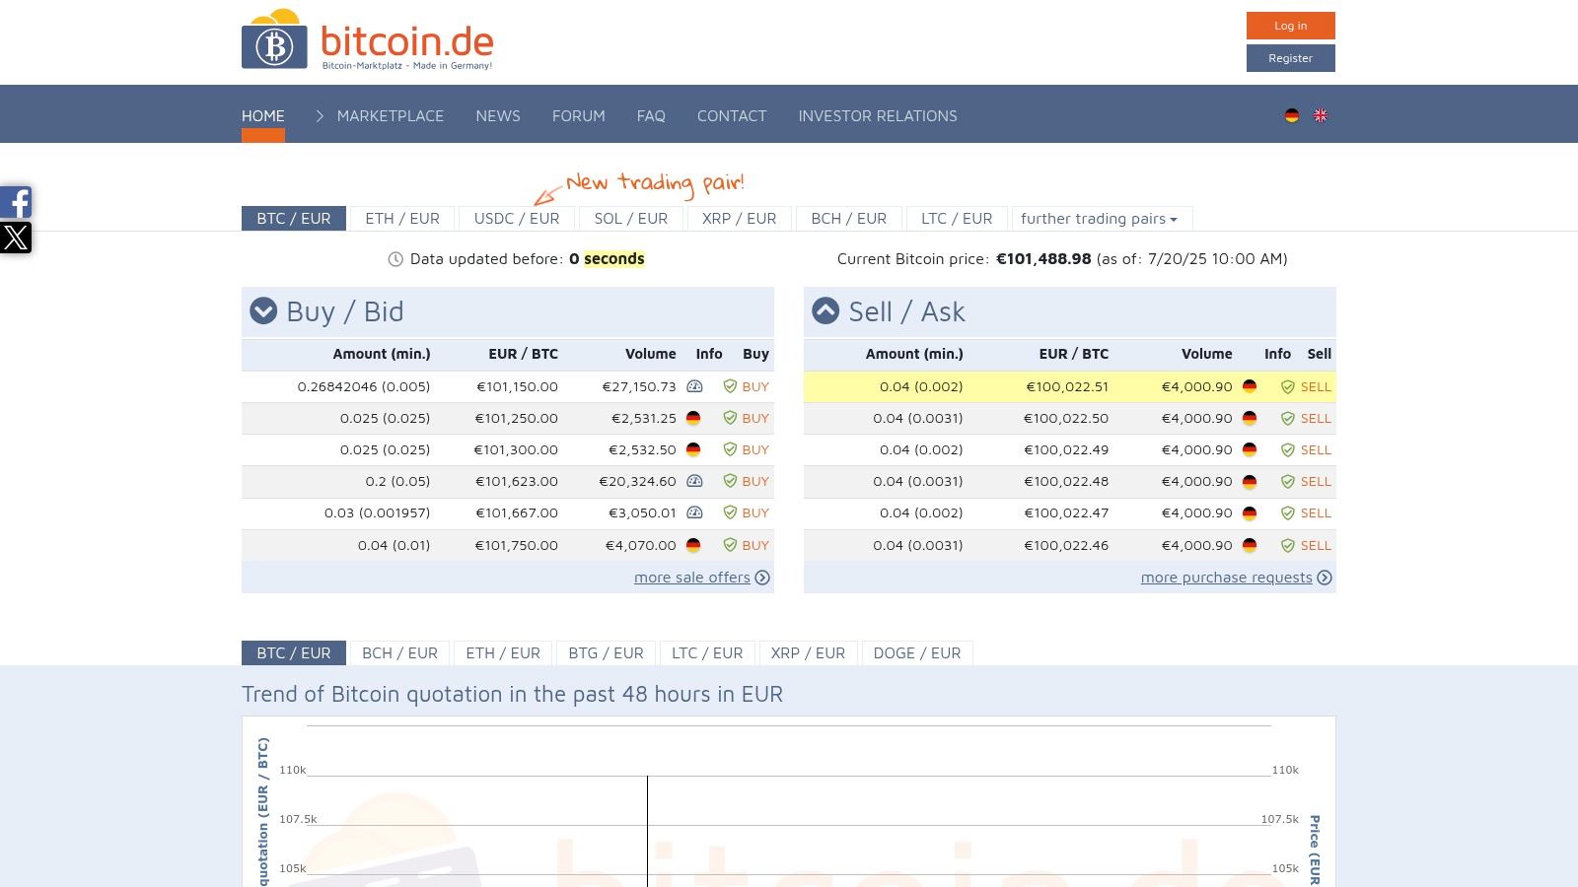The height and width of the screenshot is (887, 1578).
Task: Click the current Bitcoin price €101,488.98
Action: click(x=1043, y=259)
